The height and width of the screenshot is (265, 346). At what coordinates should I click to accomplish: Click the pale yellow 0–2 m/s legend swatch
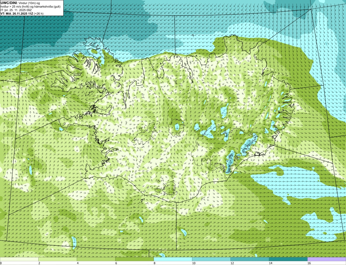19,259
